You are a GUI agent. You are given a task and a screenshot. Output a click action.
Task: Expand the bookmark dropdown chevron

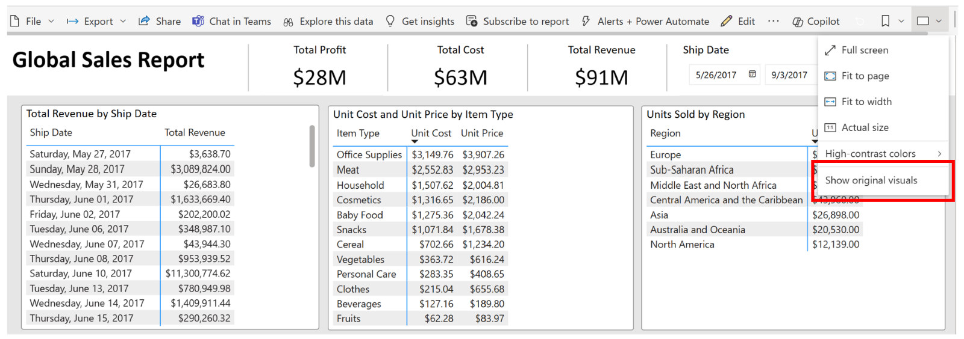pos(901,21)
